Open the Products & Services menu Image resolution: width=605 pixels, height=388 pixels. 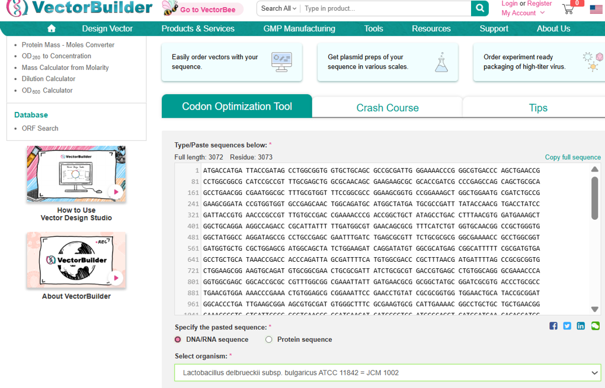click(x=198, y=28)
